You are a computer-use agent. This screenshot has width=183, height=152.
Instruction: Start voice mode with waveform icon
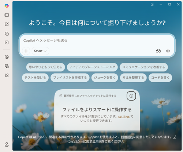coord(168,51)
